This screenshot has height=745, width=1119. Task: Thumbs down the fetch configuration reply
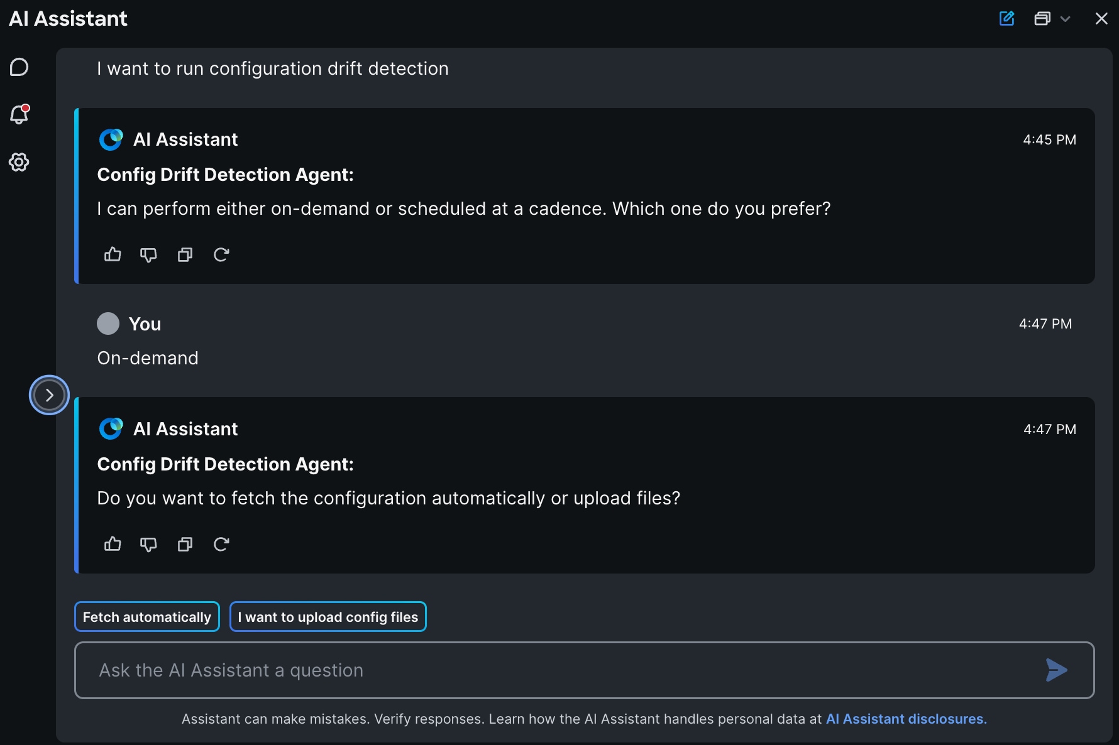148,544
